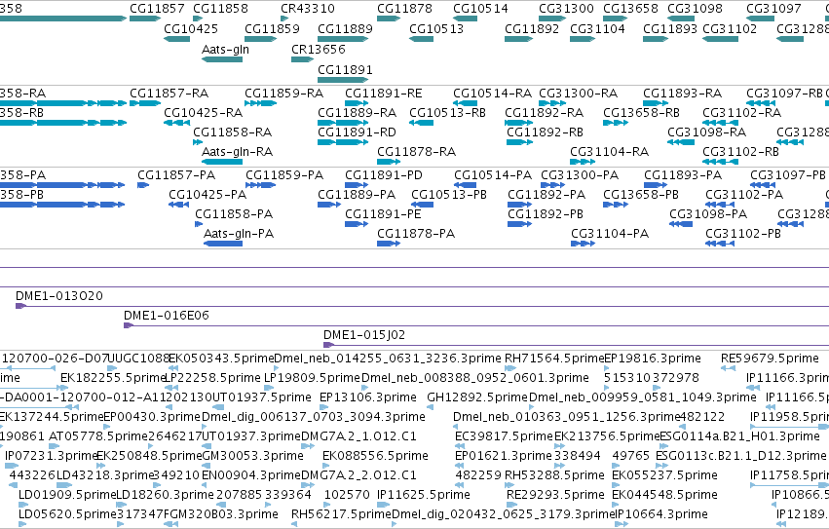Click the CG31098-RA transcript label

[707, 132]
